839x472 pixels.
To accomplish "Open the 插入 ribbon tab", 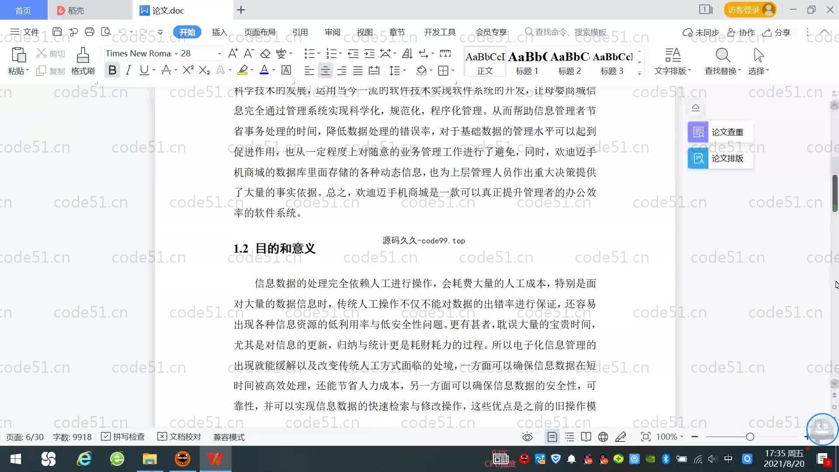I will pos(219,32).
